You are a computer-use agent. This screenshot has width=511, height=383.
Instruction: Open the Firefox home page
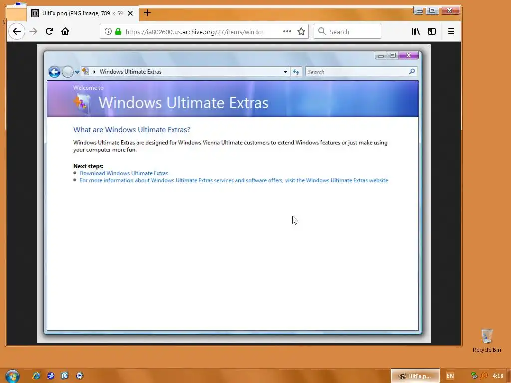point(65,31)
